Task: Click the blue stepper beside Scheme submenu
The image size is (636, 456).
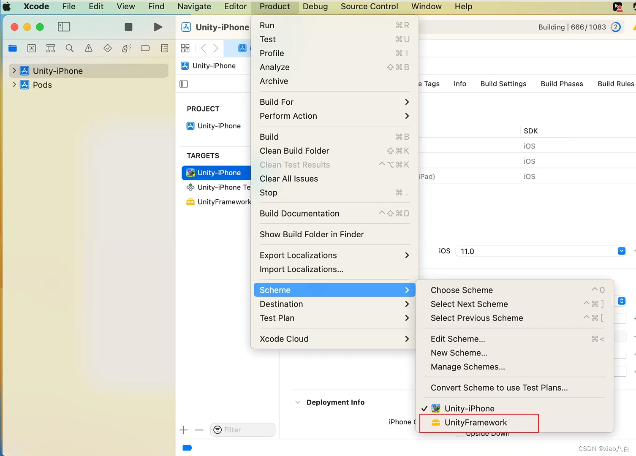Action: point(622,301)
